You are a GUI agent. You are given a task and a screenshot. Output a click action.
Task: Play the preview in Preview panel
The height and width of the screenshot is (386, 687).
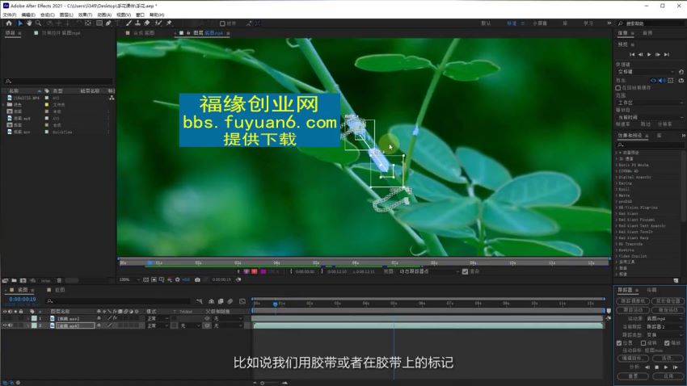[x=649, y=55]
